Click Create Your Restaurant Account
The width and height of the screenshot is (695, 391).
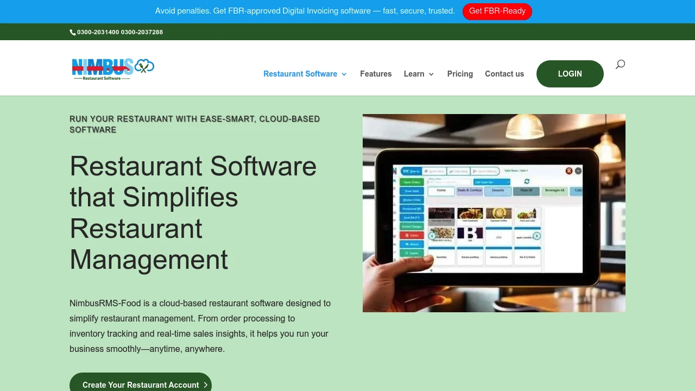(x=141, y=384)
